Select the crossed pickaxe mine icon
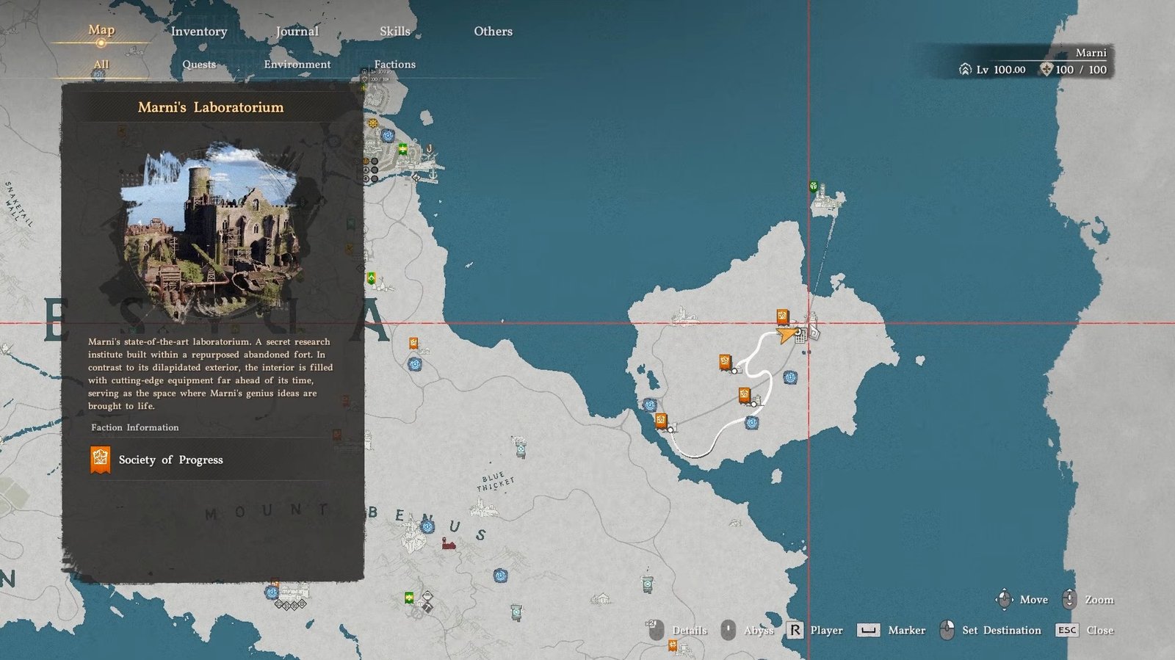 [427, 608]
